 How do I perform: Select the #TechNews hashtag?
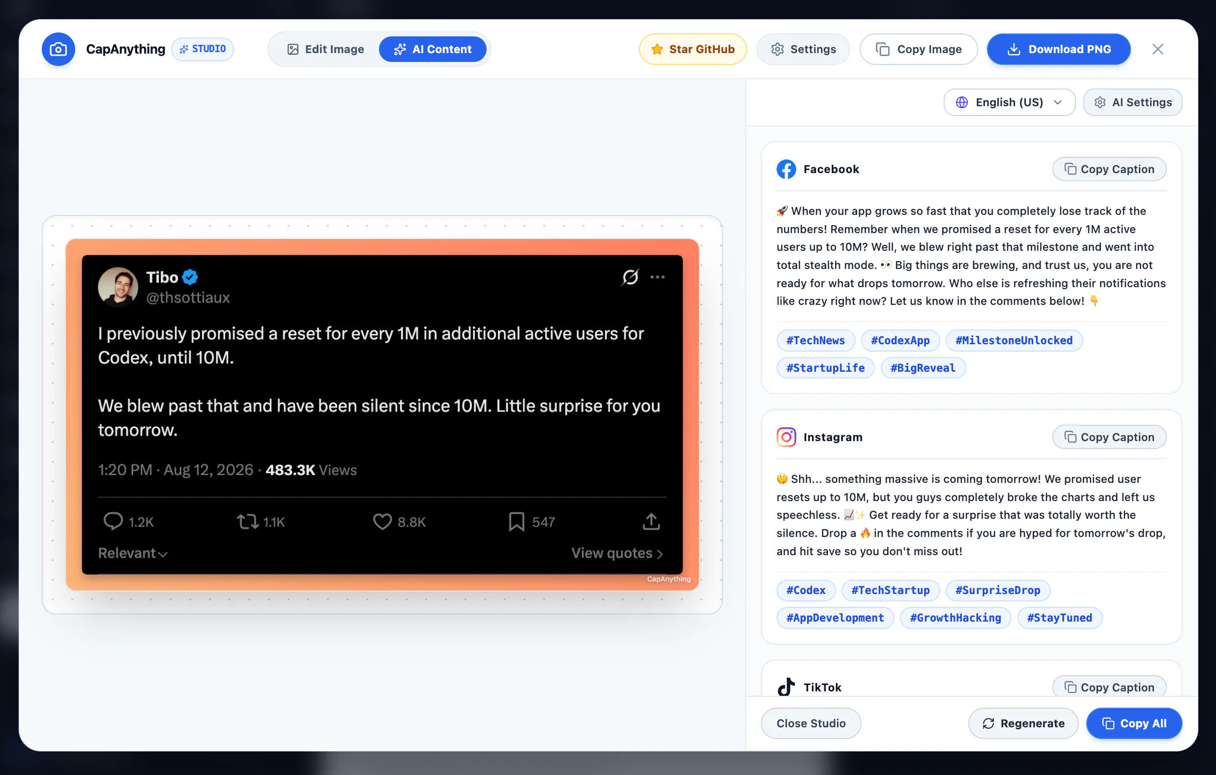tap(815, 340)
